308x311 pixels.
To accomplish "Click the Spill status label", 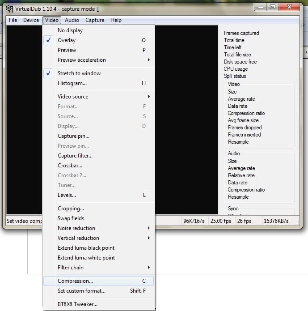I will click(235, 76).
